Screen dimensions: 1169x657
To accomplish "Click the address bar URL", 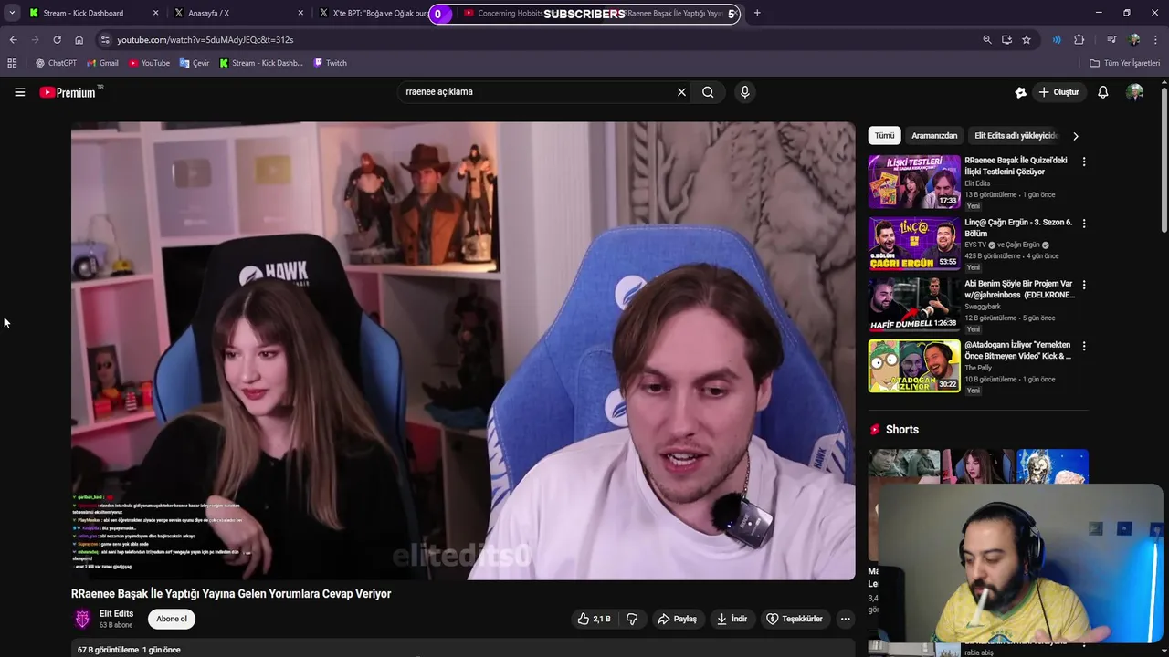I will pos(205,40).
